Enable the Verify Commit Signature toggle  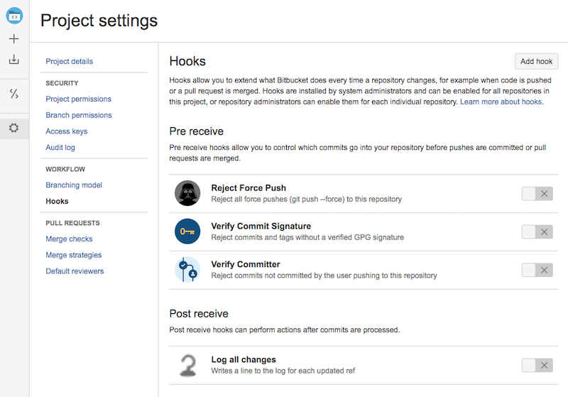(537, 232)
